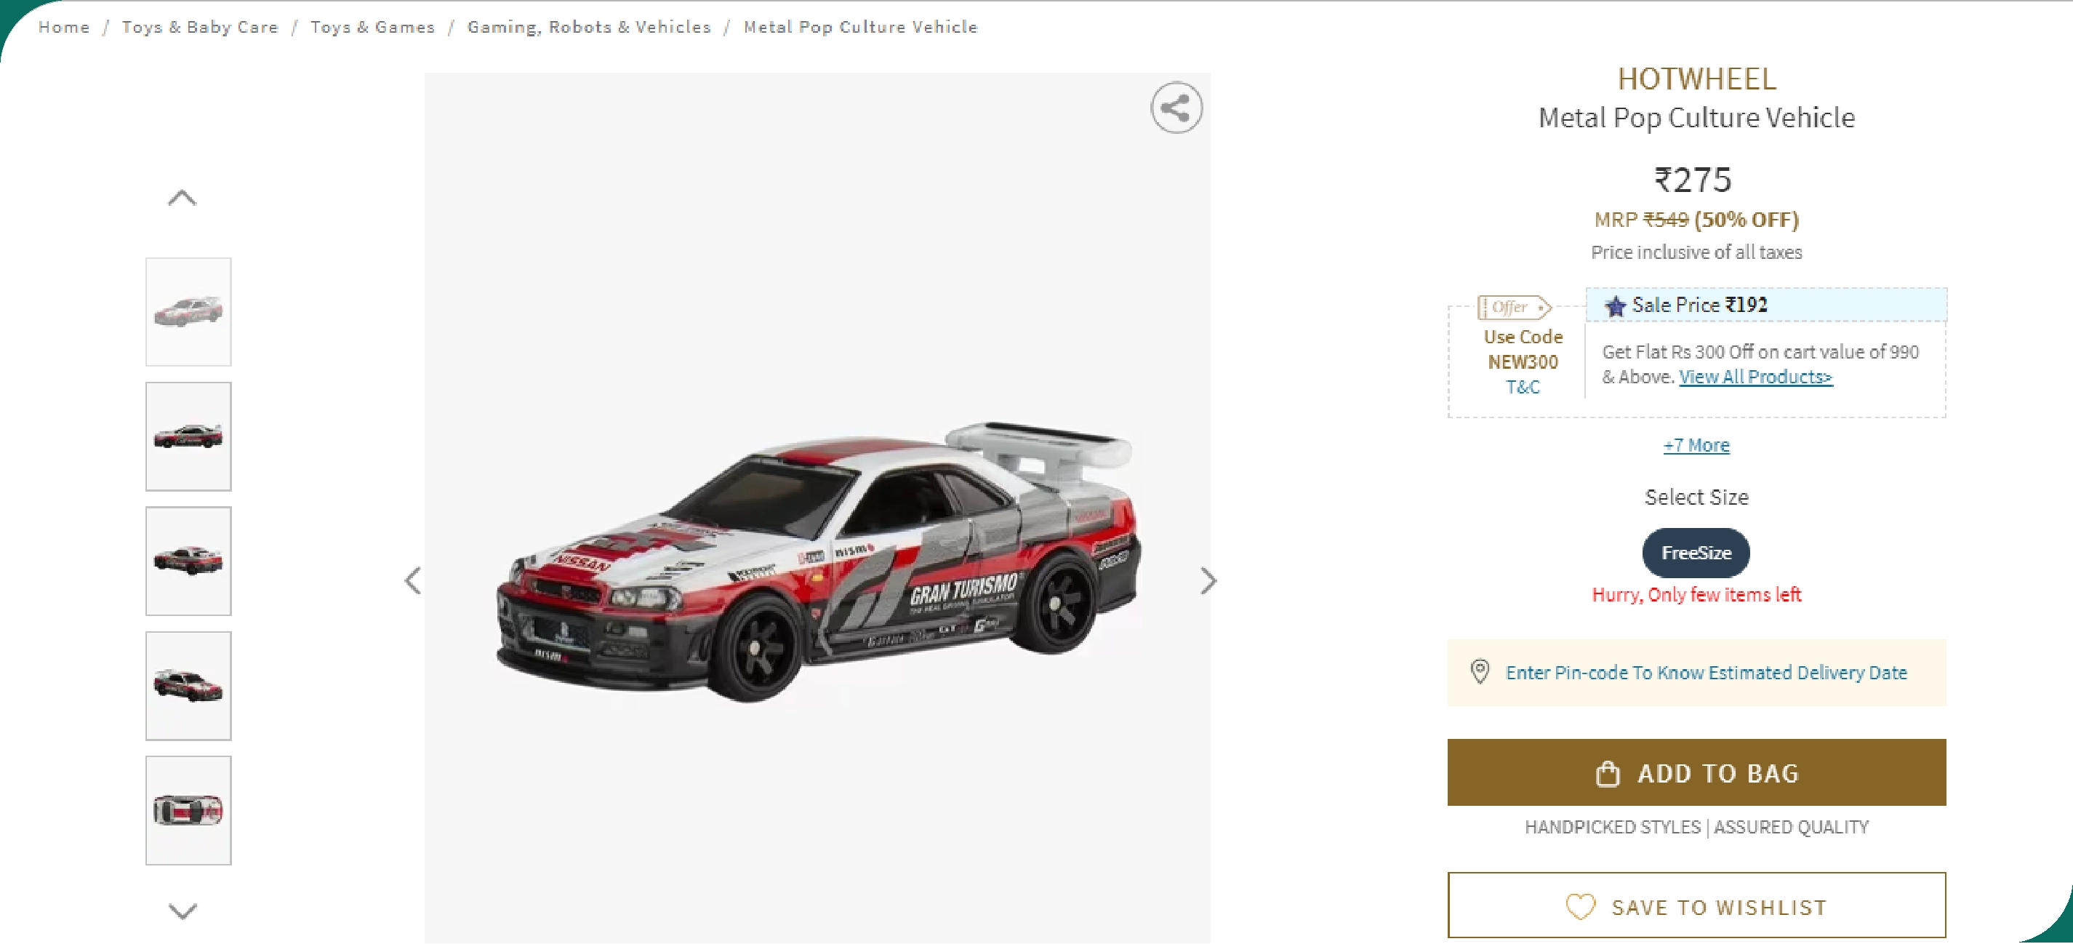Click the location pin icon near pin-code
Image resolution: width=2073 pixels, height=944 pixels.
[1479, 672]
